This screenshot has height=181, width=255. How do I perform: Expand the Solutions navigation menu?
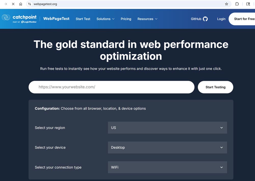[105, 19]
